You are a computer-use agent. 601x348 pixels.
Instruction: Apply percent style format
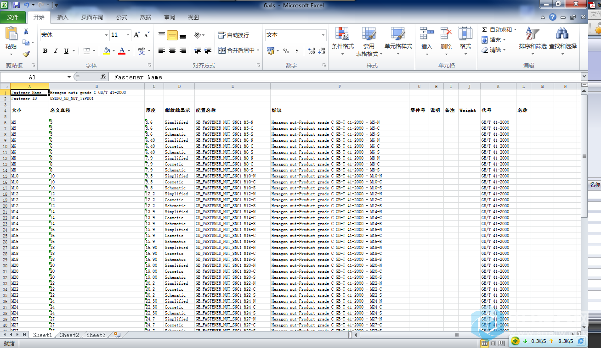pos(286,51)
